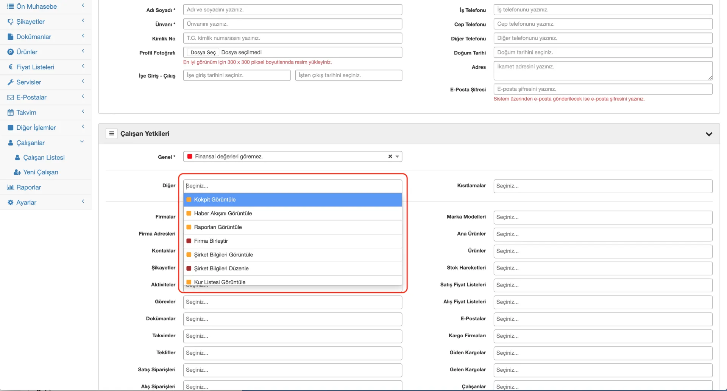Click the Ön Muhasebe list icon
727x391 pixels.
(10, 6)
